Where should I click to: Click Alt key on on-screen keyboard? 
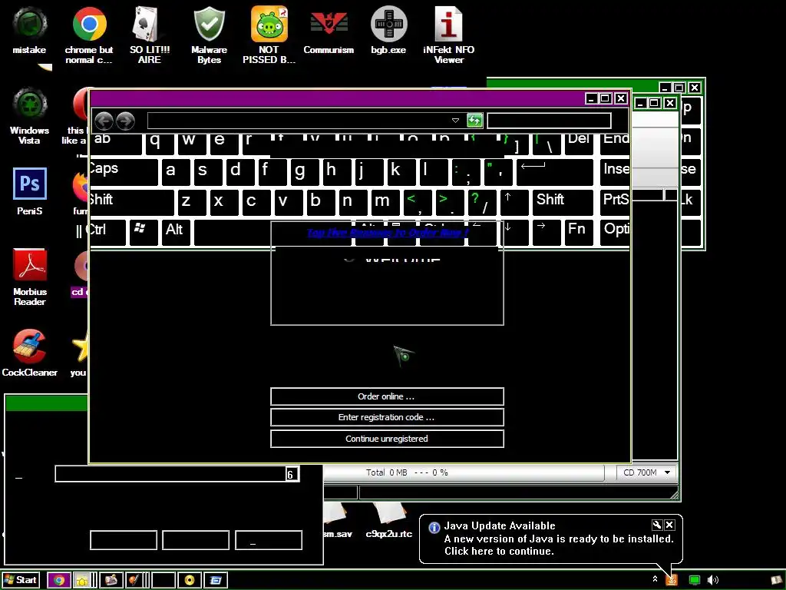coord(176,232)
